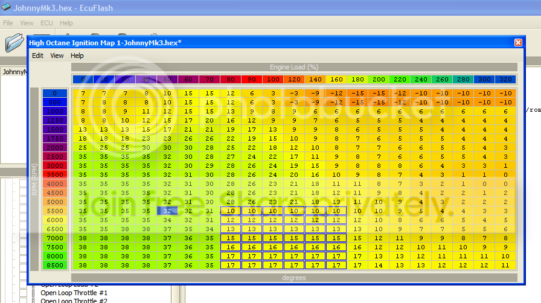Viewport: 541px width, 303px height.
Task: Click the EcuFlash chip icon in title bar
Action: (6, 7)
